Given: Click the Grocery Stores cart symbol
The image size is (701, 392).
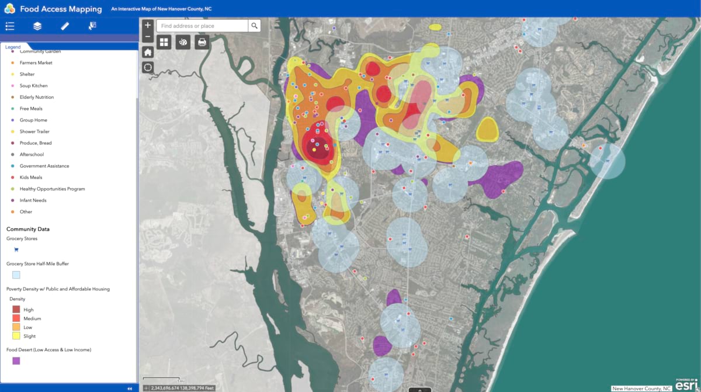Looking at the screenshot, I should 16,249.
